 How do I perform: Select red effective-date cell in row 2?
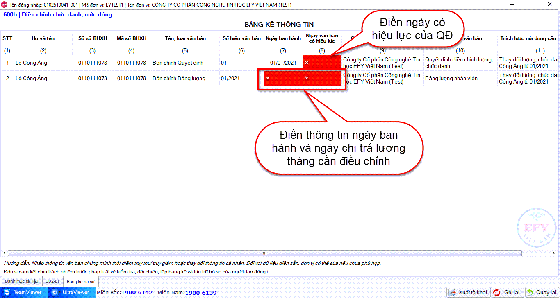[322, 78]
